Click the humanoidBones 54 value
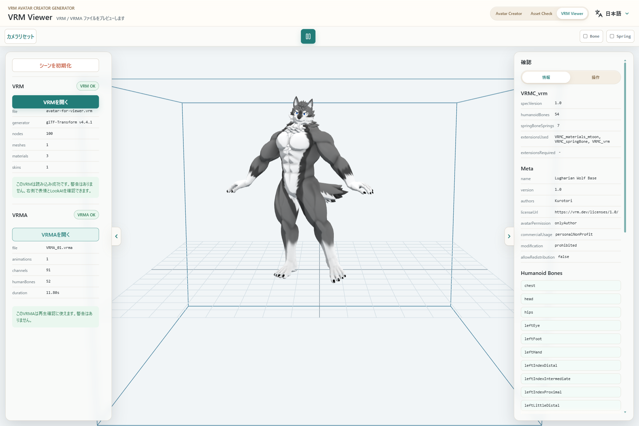Viewport: 639px width, 426px height. [x=557, y=114]
